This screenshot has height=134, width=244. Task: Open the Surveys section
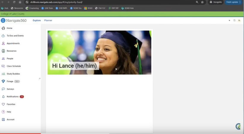pos(10,89)
